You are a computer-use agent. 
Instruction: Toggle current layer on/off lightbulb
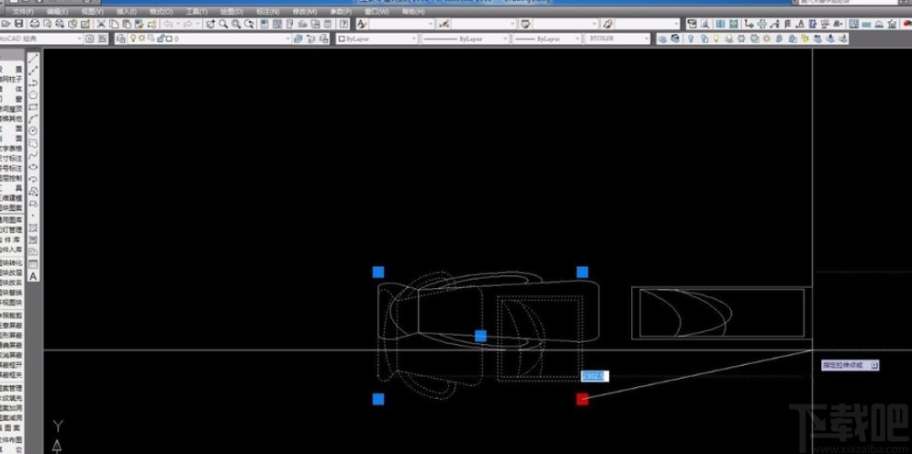click(x=132, y=39)
